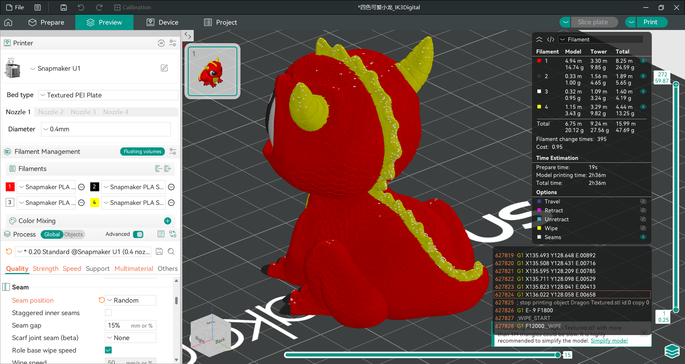Click the Print button
The height and width of the screenshot is (364, 685).
(652, 22)
